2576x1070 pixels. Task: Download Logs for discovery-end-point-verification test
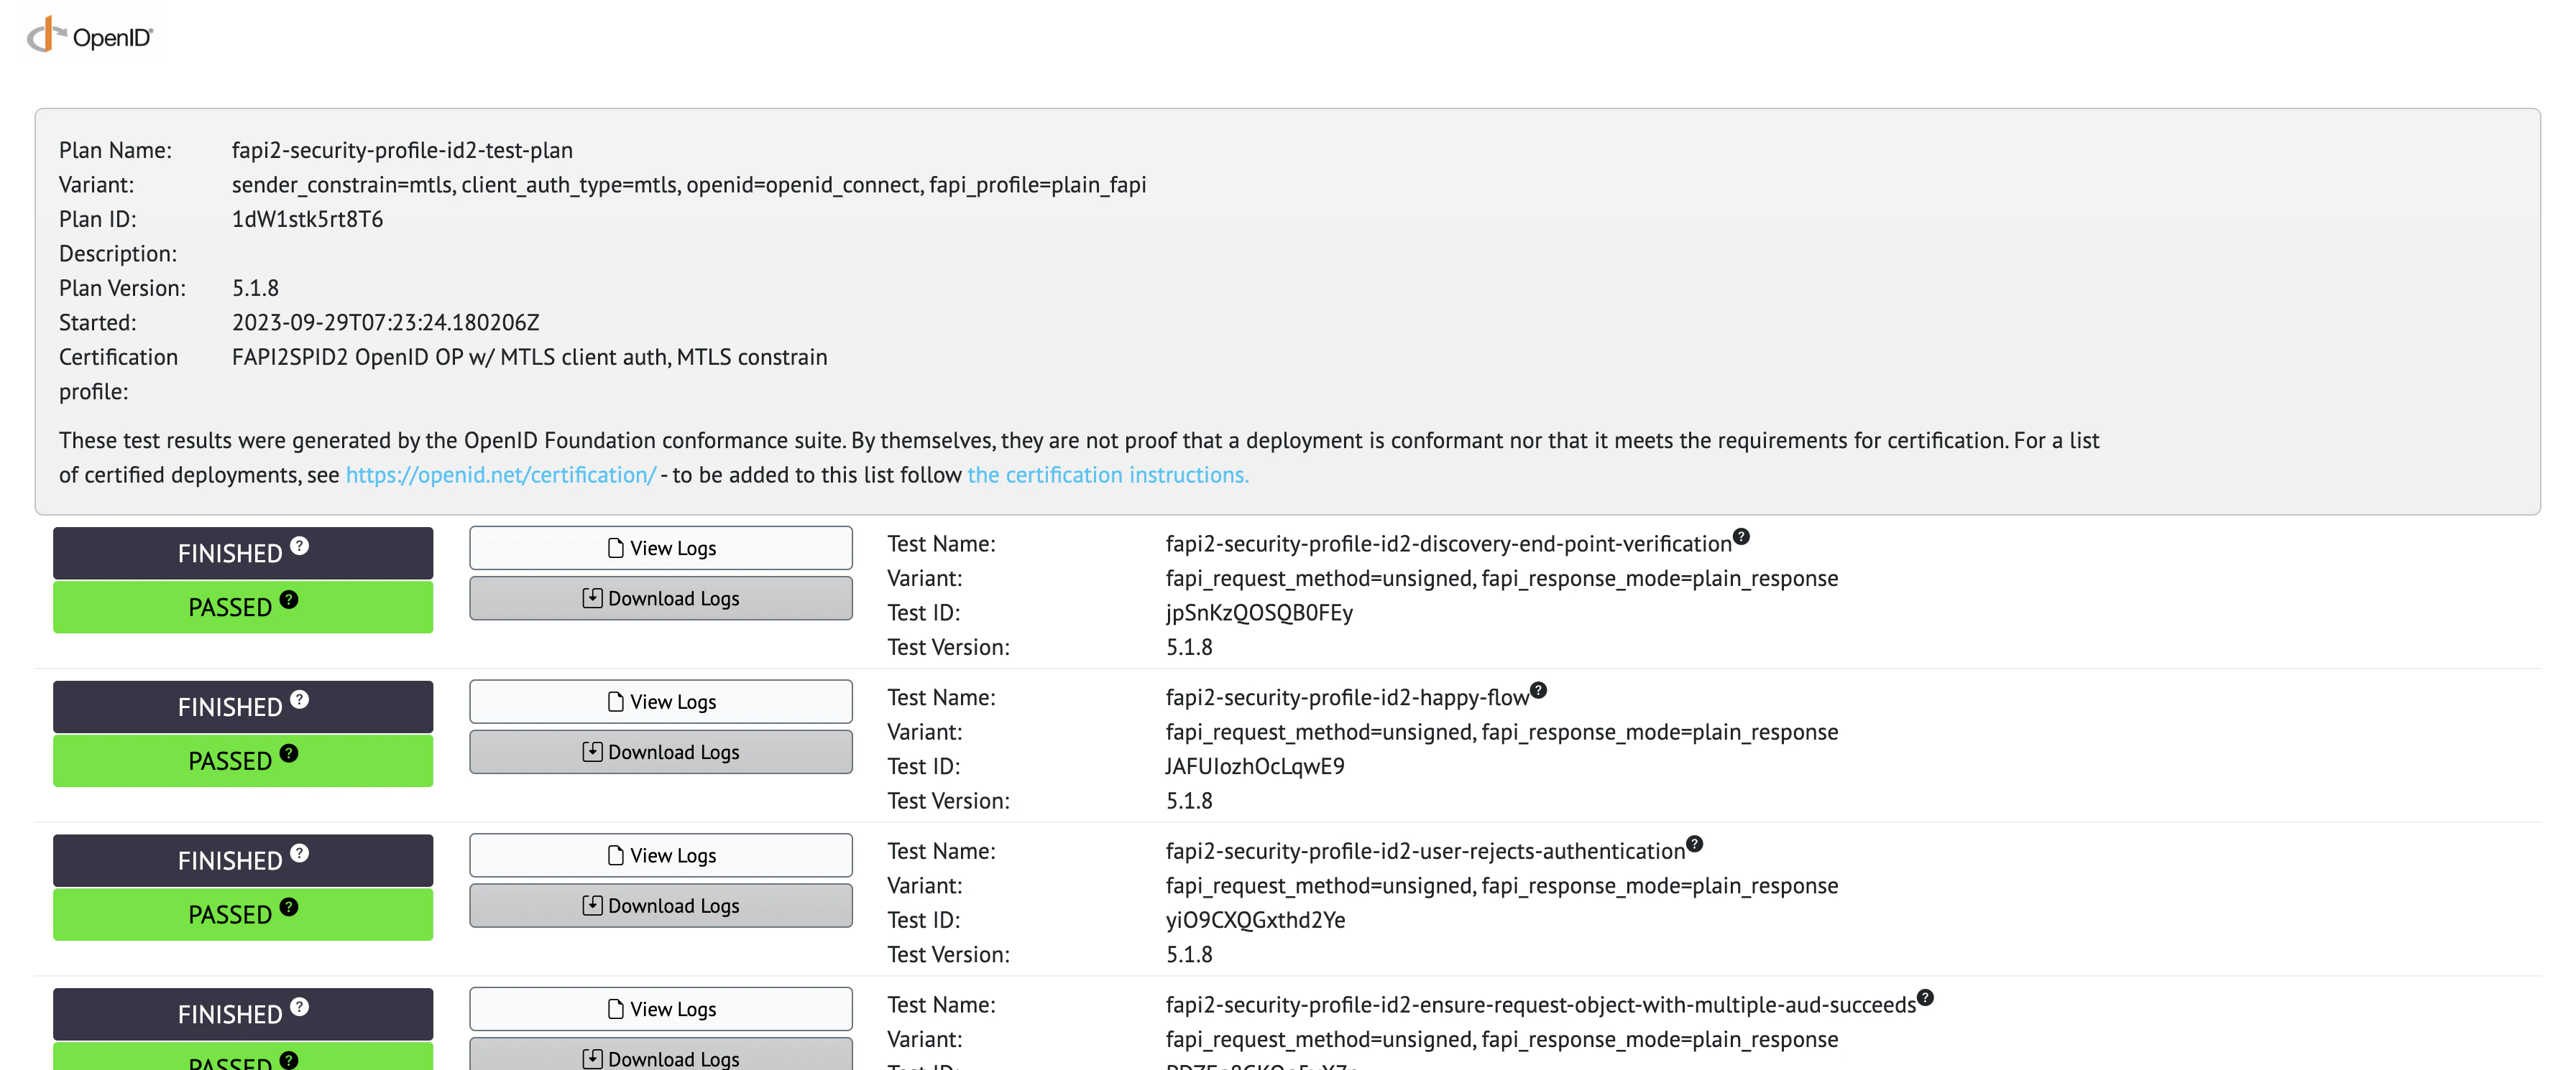pos(661,597)
